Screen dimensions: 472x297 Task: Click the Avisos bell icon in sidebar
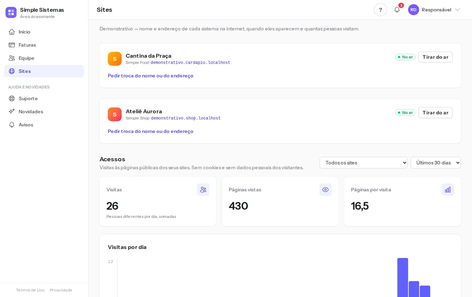tap(12, 125)
